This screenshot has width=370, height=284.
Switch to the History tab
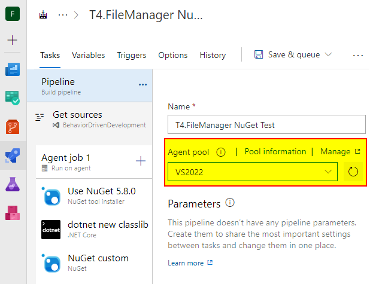click(x=213, y=55)
